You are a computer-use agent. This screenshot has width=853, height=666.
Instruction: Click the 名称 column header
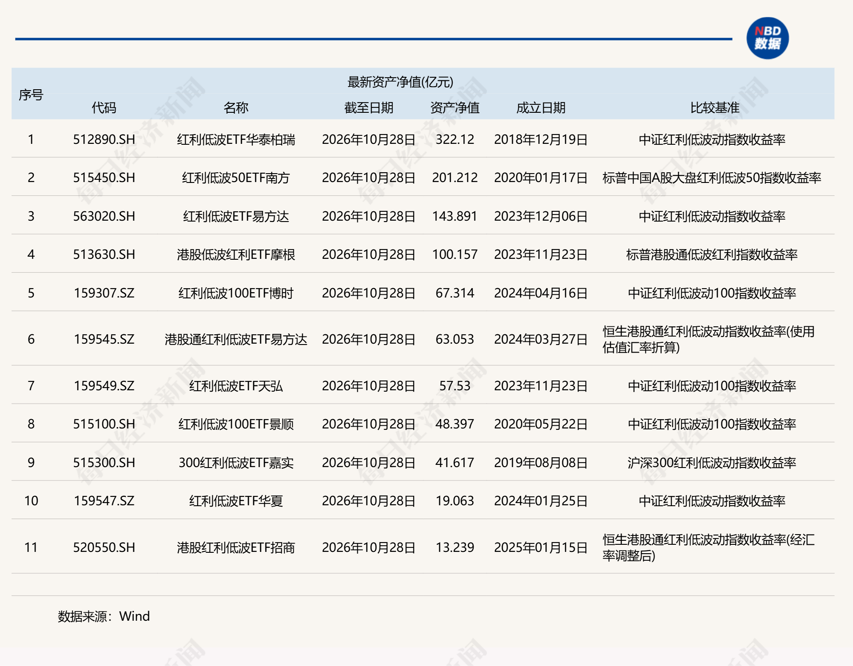(x=236, y=107)
